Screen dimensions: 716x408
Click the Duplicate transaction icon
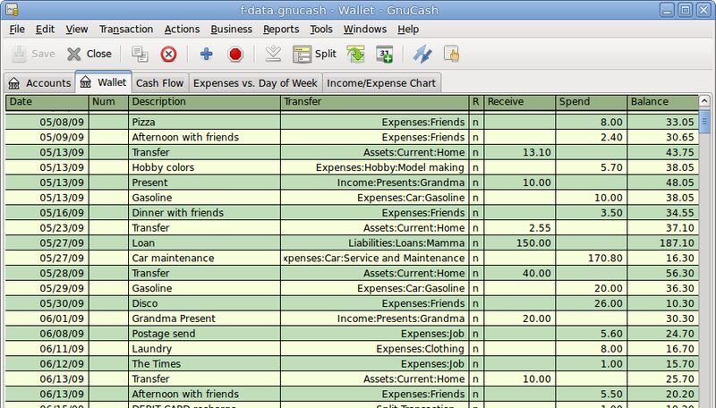click(x=140, y=54)
